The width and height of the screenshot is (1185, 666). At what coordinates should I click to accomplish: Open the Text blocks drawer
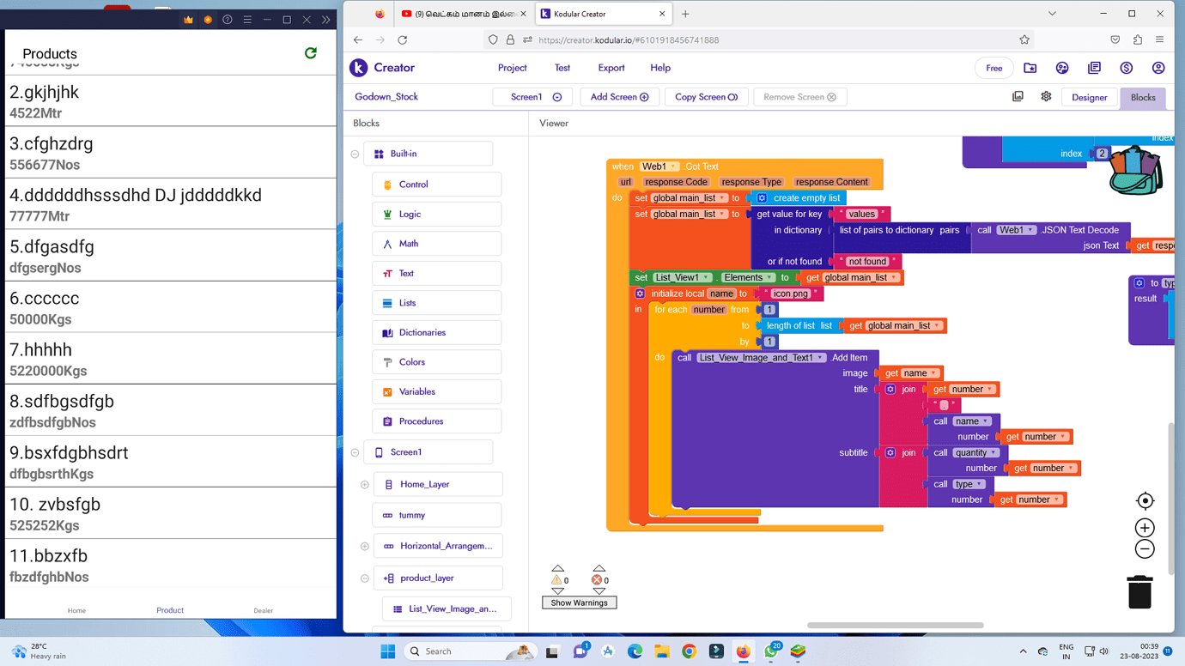(x=435, y=272)
